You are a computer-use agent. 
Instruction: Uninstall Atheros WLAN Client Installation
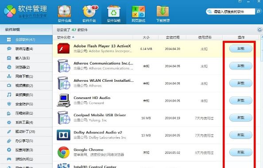click(x=241, y=83)
